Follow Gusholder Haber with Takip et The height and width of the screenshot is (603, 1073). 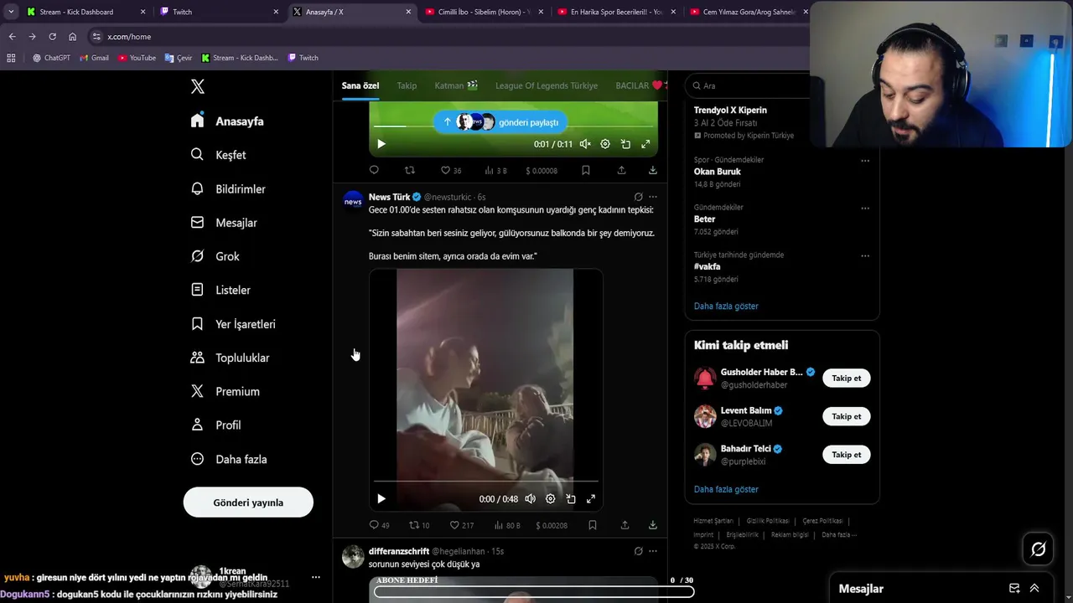pos(847,378)
